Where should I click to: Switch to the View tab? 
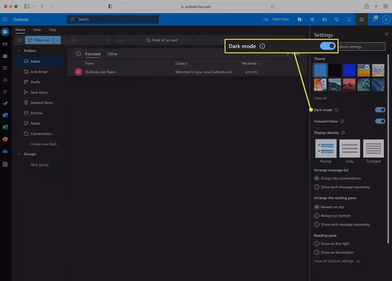coord(37,30)
